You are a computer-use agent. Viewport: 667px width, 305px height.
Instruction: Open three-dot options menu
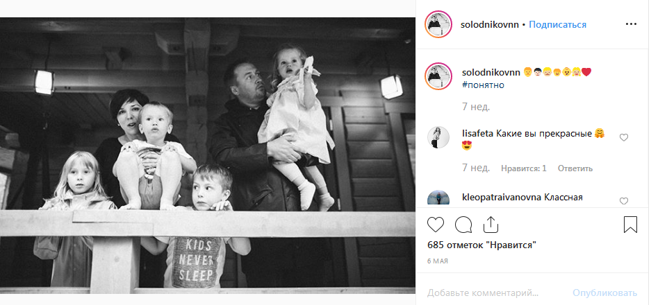(x=632, y=24)
